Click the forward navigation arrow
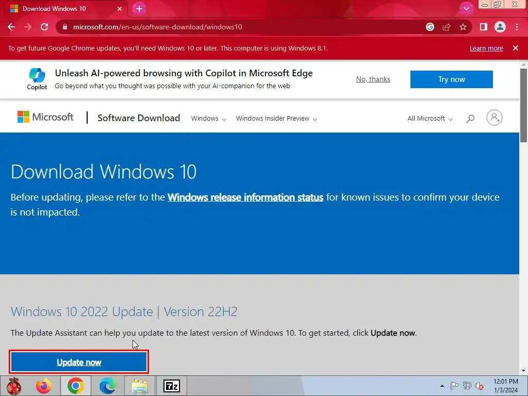Image resolution: width=528 pixels, height=396 pixels. click(28, 27)
